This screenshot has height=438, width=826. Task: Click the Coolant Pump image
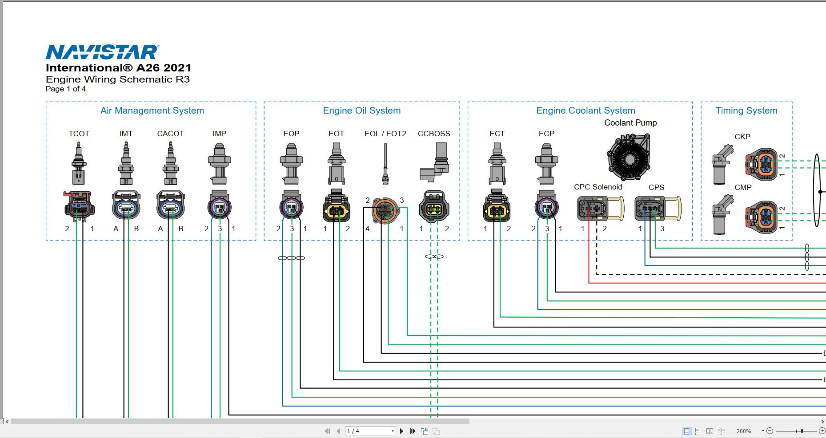click(629, 157)
